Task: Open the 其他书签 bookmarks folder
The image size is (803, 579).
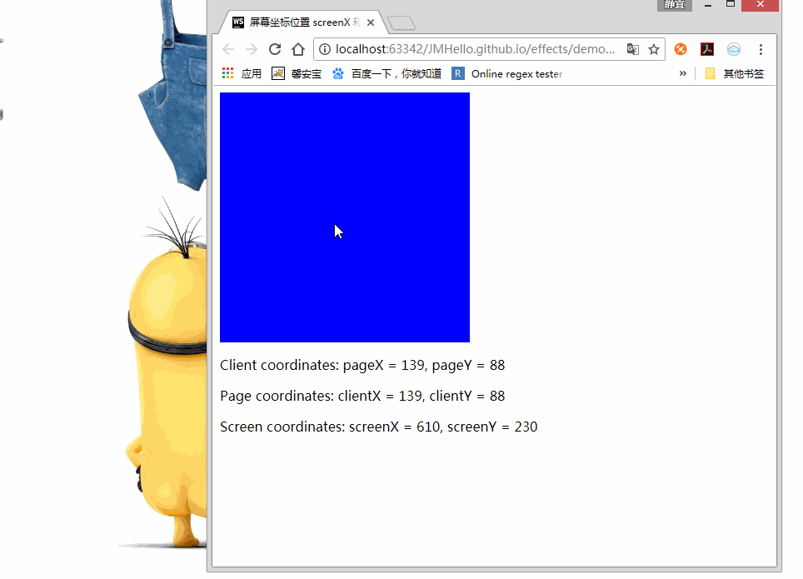Action: coord(734,73)
